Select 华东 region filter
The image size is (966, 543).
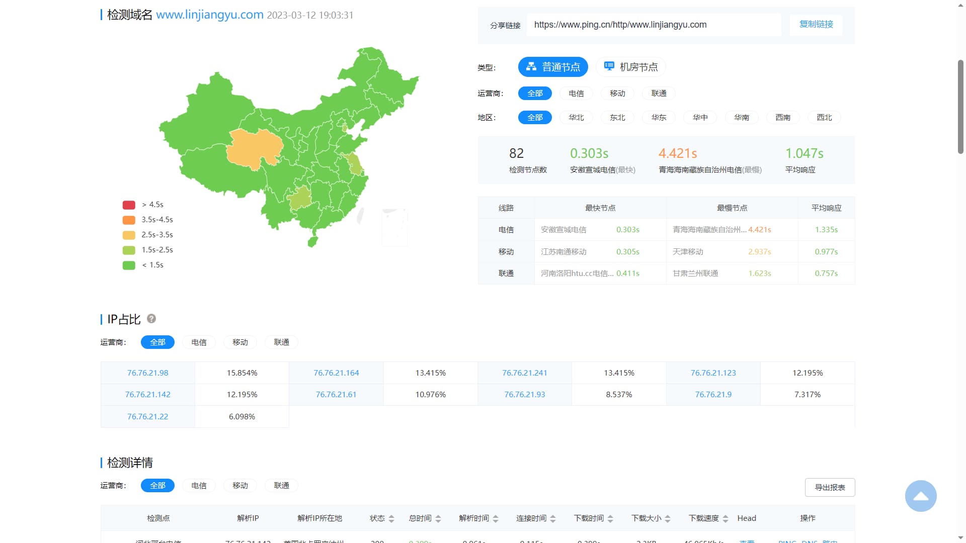pos(659,118)
